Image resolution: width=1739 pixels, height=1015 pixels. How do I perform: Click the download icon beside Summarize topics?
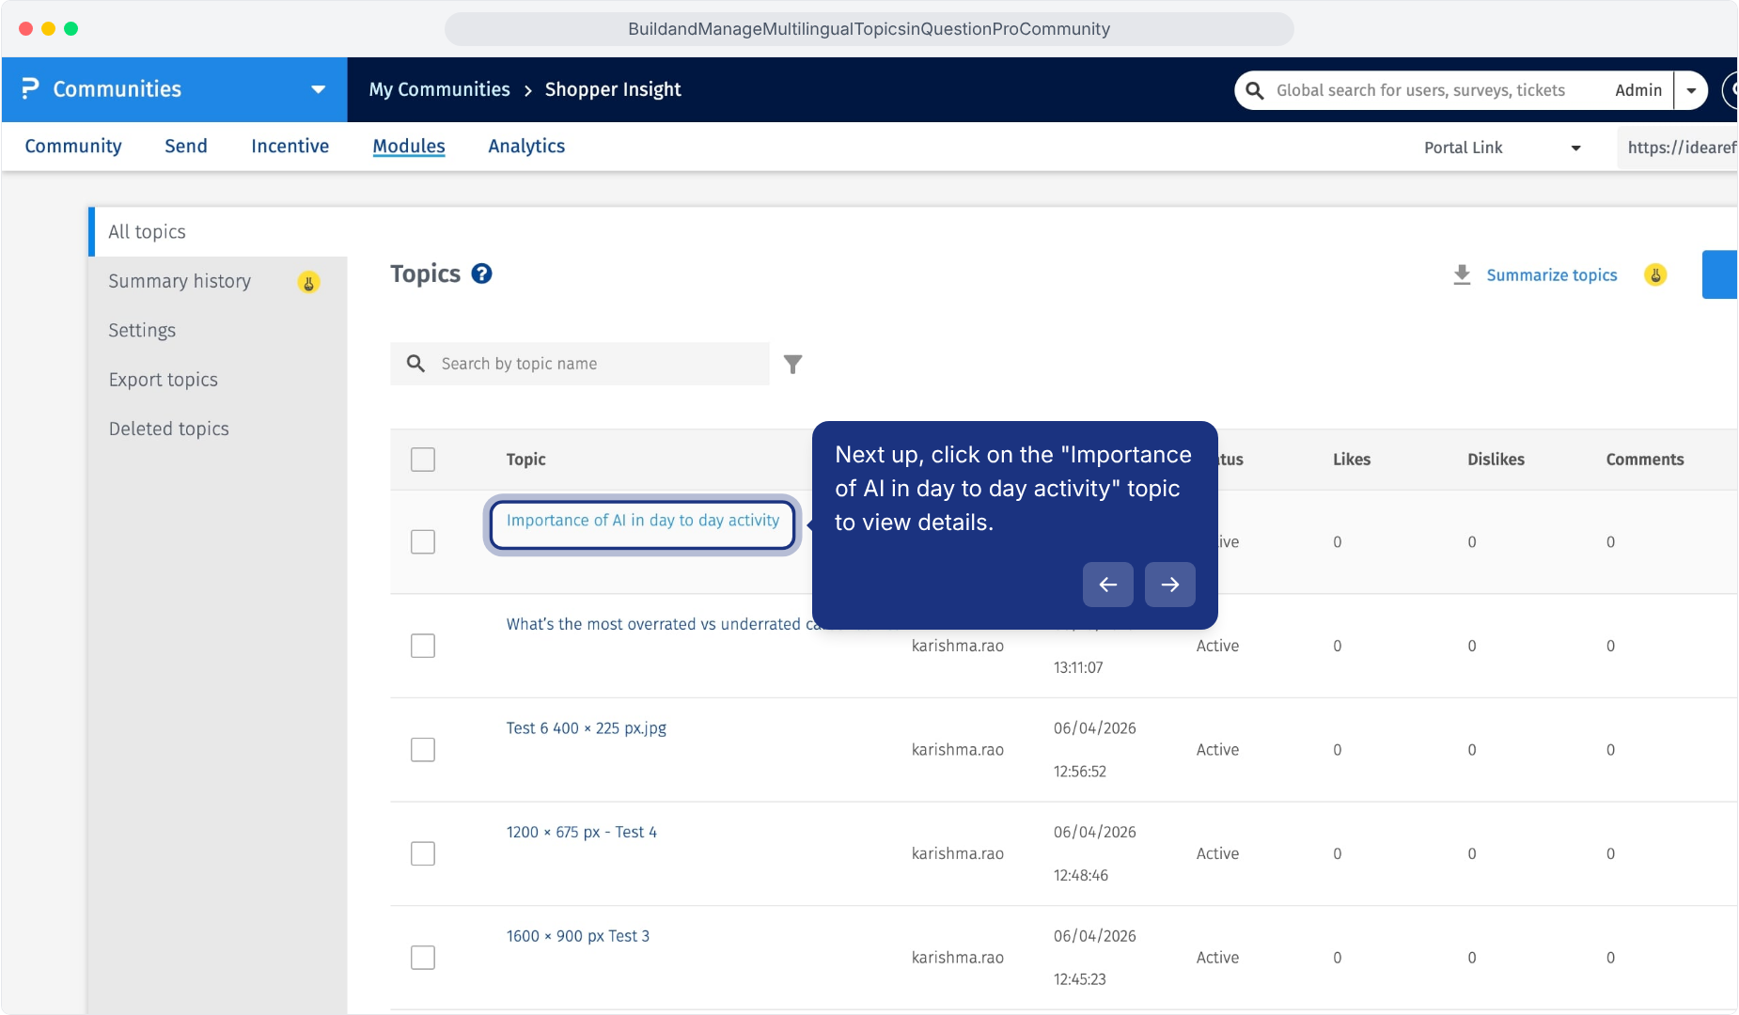coord(1462,274)
